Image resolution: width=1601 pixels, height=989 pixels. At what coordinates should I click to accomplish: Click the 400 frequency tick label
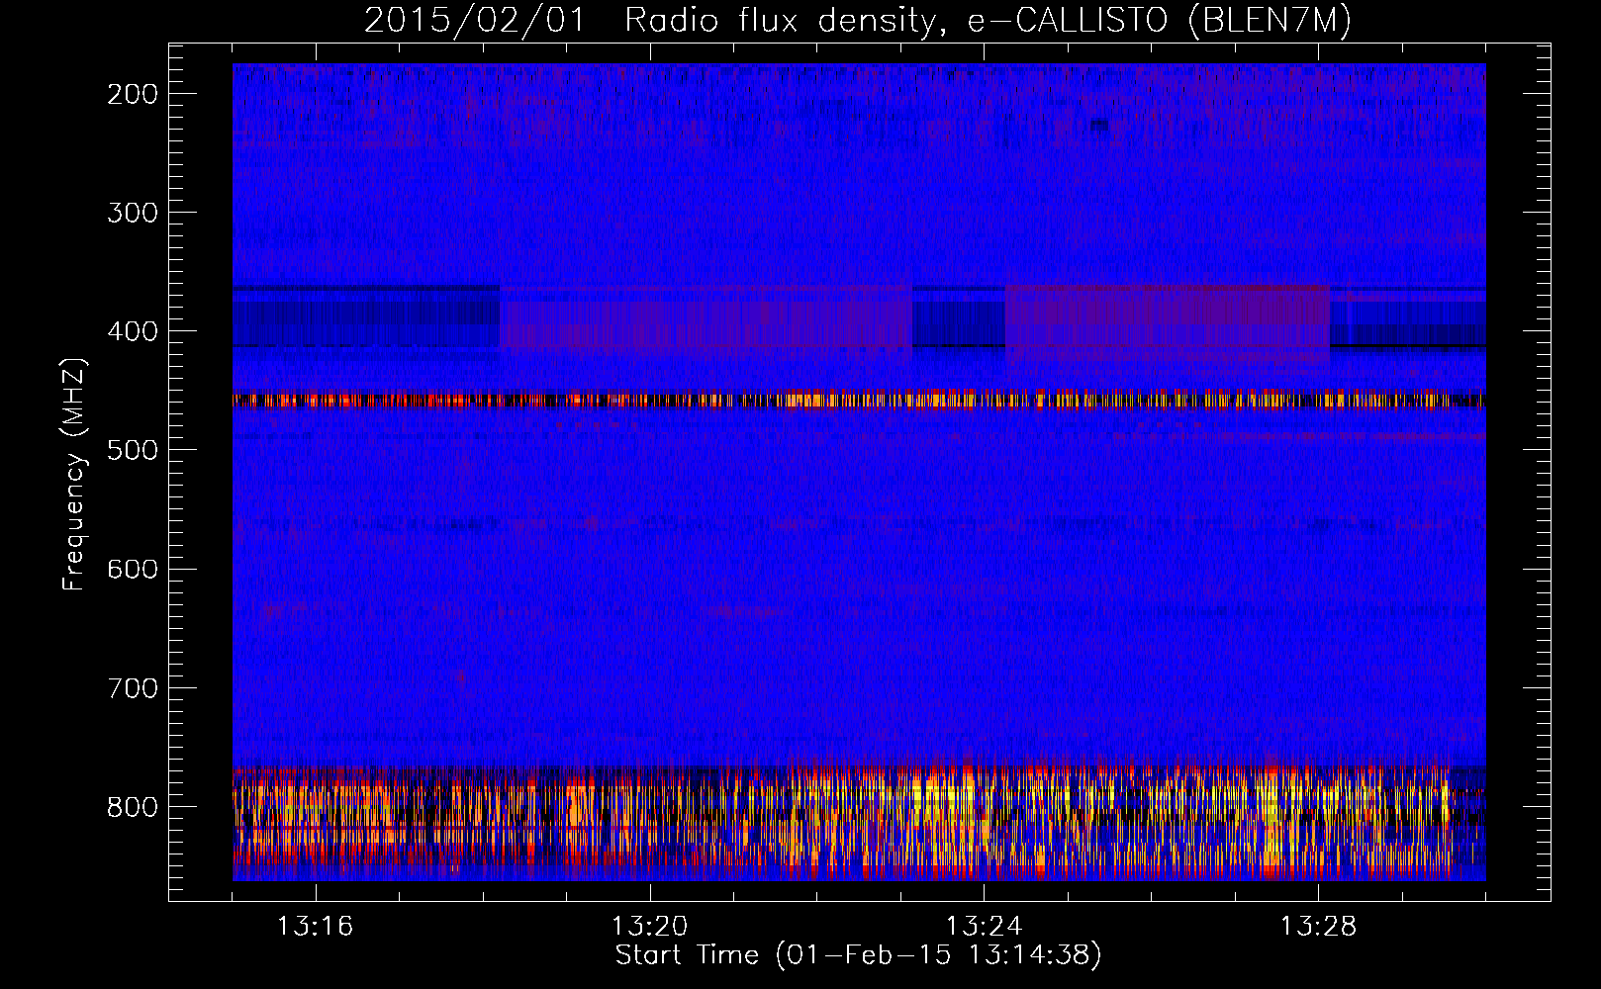pyautogui.click(x=133, y=331)
